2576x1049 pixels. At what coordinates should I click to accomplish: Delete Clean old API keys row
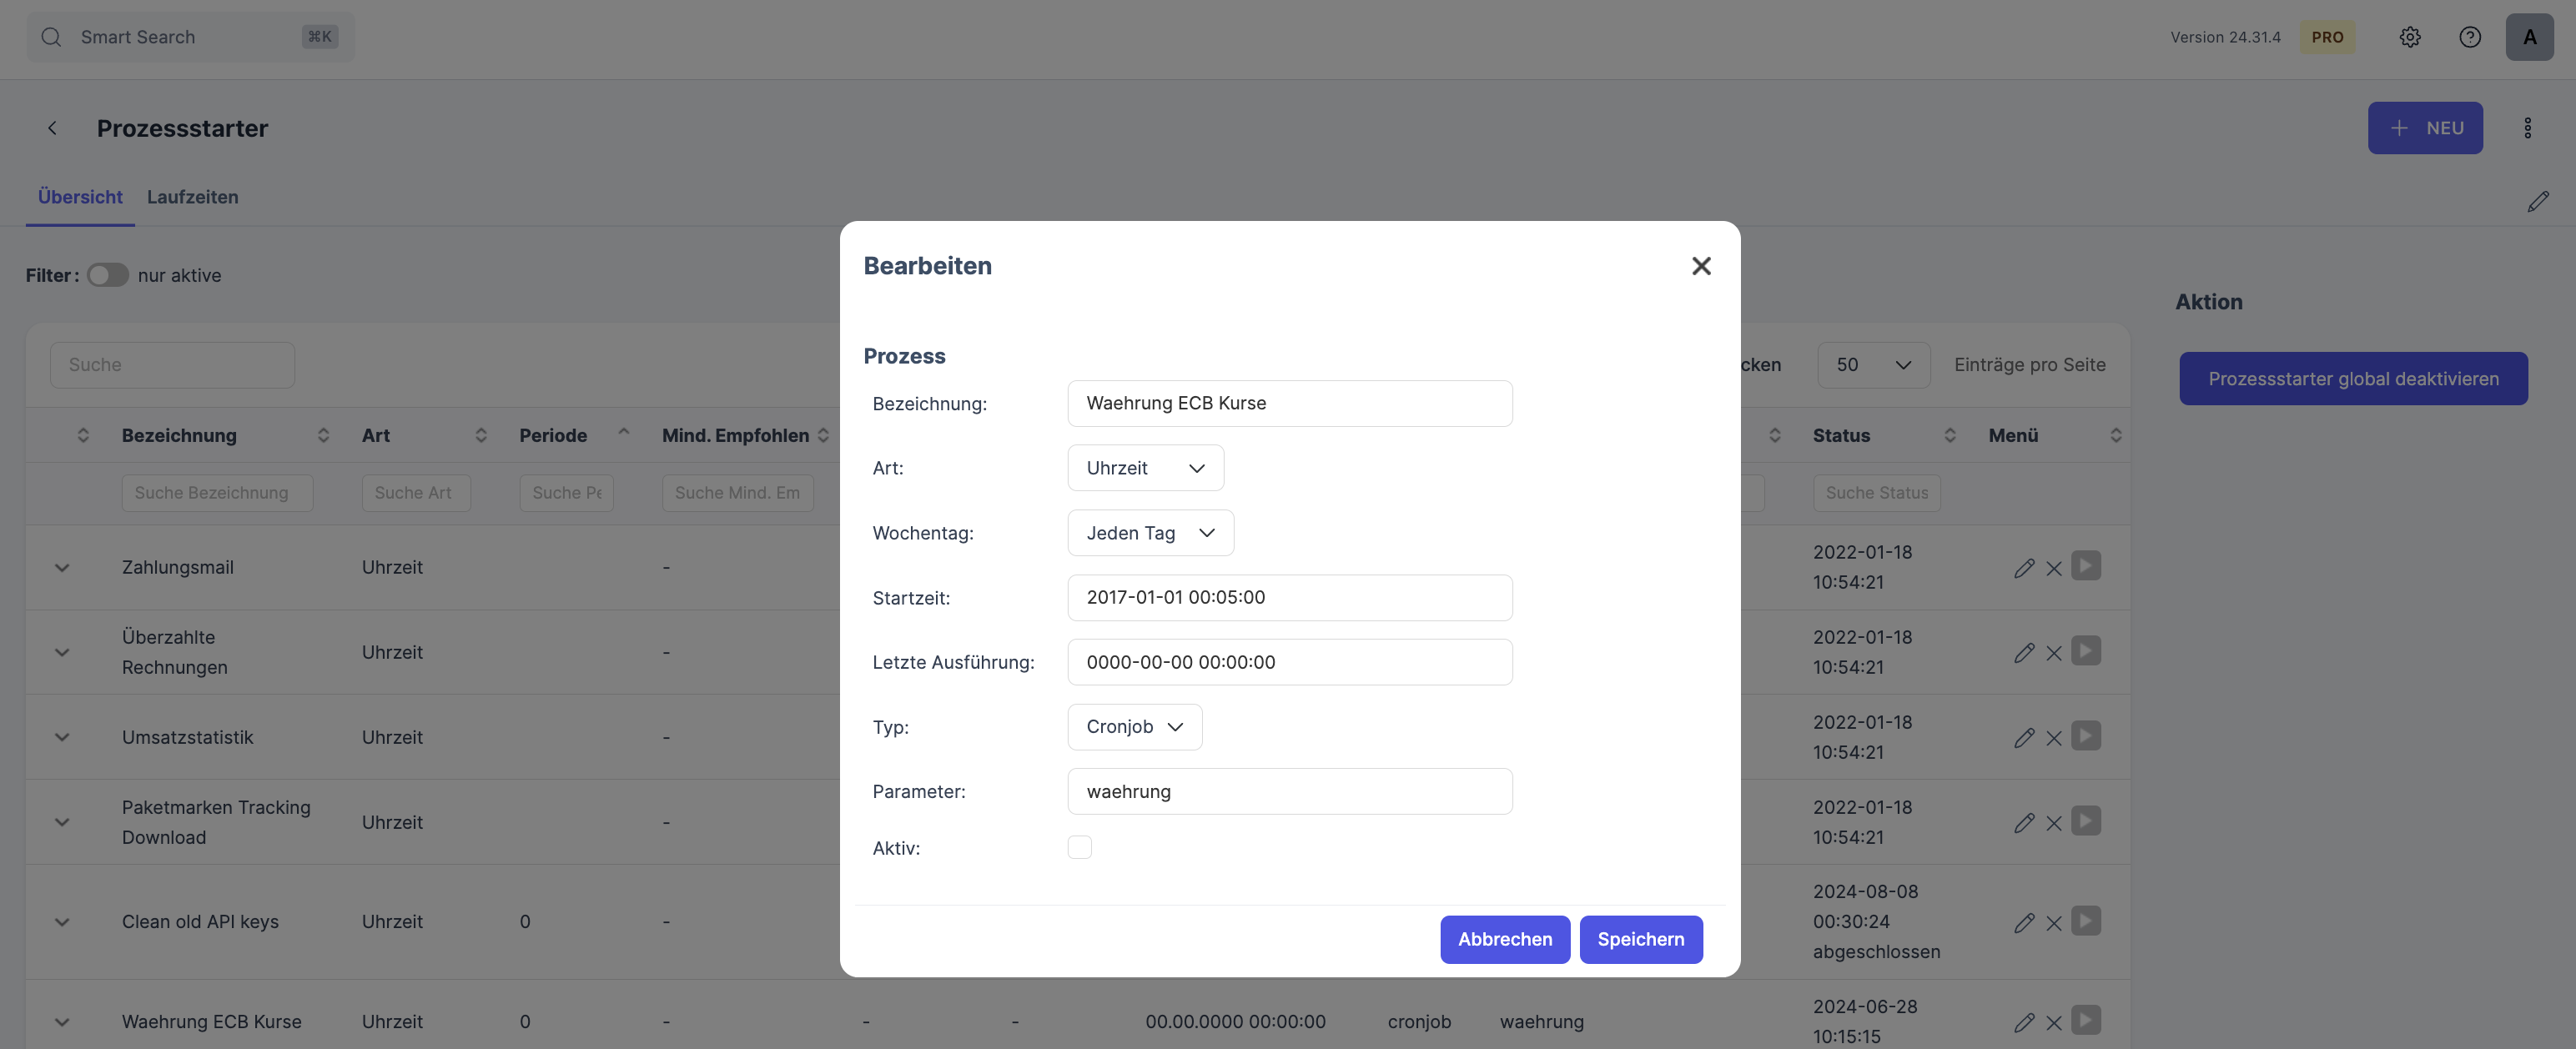point(2054,923)
